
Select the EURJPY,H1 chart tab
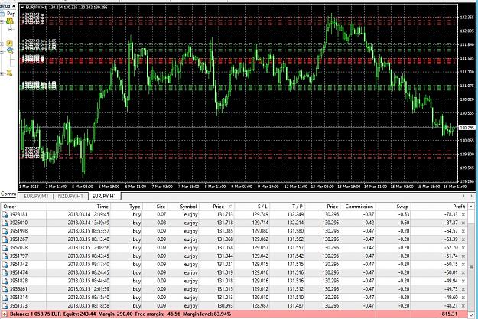click(x=104, y=196)
